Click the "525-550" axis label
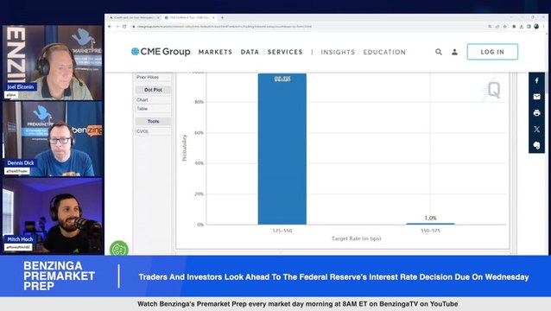Image resolution: width=551 pixels, height=311 pixels. (x=282, y=231)
